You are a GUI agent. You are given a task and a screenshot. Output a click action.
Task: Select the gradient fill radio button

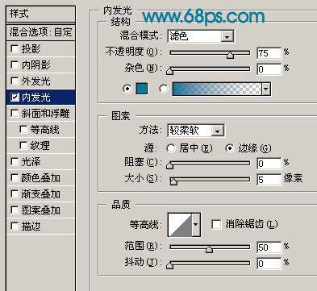[x=164, y=89]
